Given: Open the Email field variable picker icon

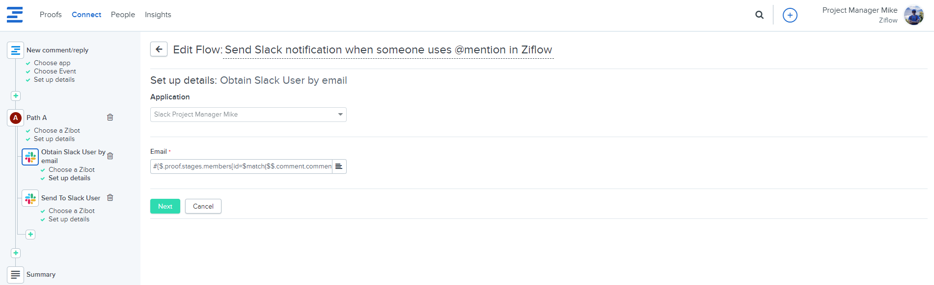Looking at the screenshot, I should point(339,166).
